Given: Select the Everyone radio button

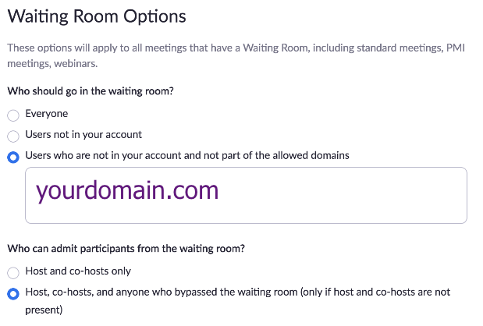Looking at the screenshot, I should tap(12, 115).
